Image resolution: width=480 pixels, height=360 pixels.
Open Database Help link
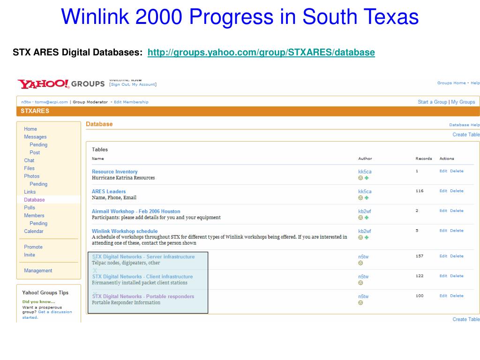465,125
